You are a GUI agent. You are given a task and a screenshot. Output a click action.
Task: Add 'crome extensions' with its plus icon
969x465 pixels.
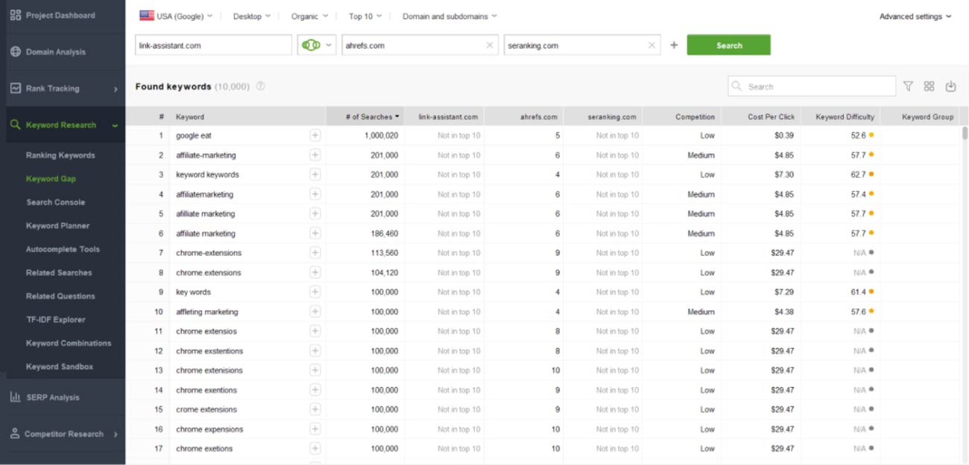(315, 409)
